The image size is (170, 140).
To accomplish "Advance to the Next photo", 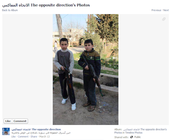I will (166, 10).
